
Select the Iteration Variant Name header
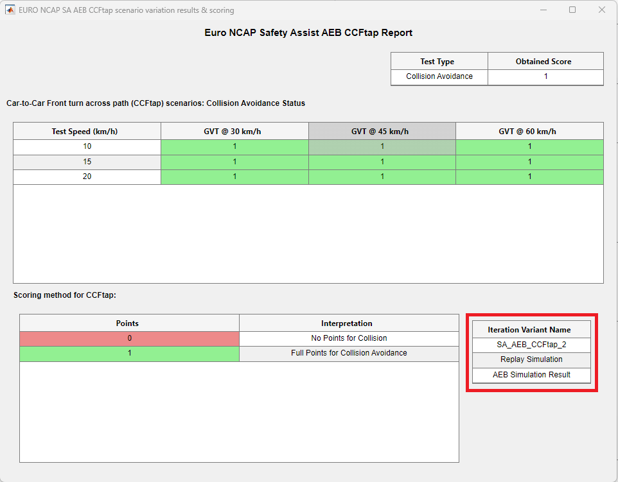[x=531, y=330]
